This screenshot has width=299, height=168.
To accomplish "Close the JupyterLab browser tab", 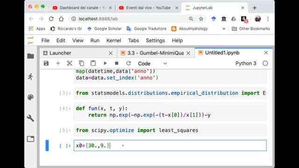I will coord(242,8).
